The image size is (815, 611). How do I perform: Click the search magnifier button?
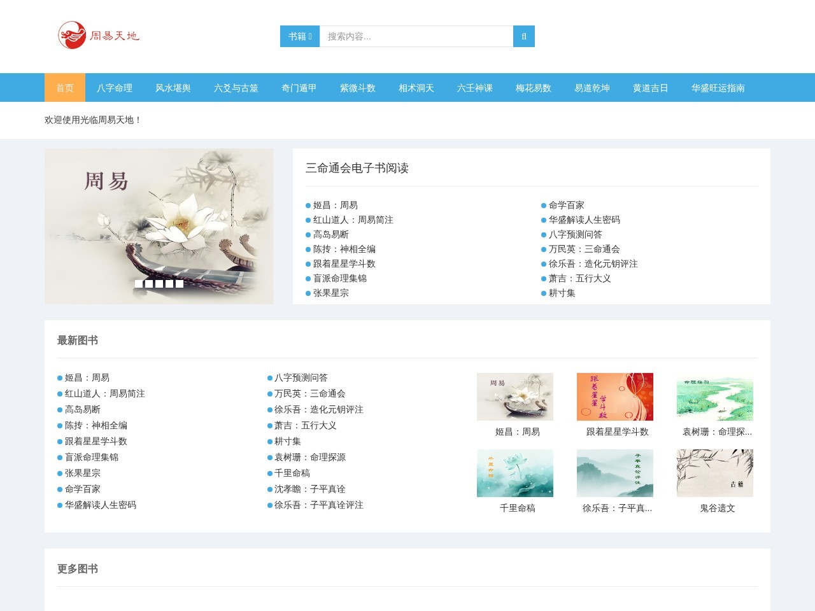click(523, 36)
